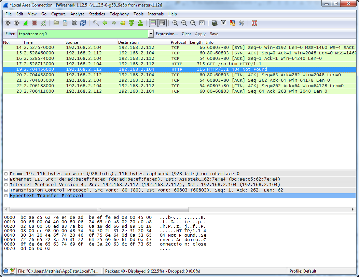The image size is (359, 277).
Task: Expand the Frame 19 details node
Action: (x=6, y=174)
